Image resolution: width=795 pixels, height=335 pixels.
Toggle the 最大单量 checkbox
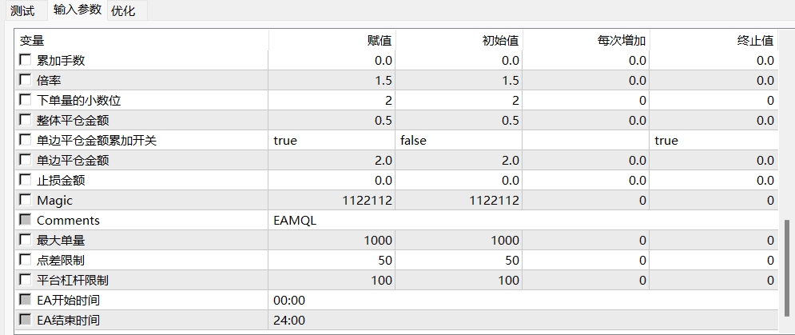(x=26, y=240)
